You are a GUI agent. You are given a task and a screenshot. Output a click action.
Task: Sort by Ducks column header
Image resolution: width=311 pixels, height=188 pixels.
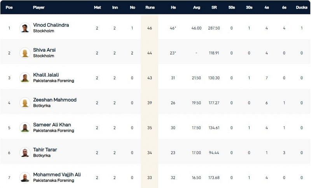point(301,7)
